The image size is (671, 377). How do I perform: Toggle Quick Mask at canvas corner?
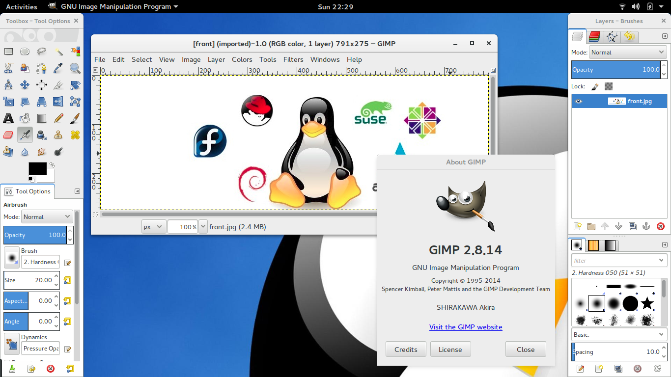[x=96, y=215]
